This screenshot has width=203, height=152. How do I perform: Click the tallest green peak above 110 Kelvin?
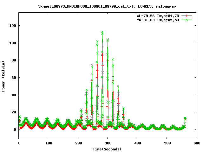102,32
